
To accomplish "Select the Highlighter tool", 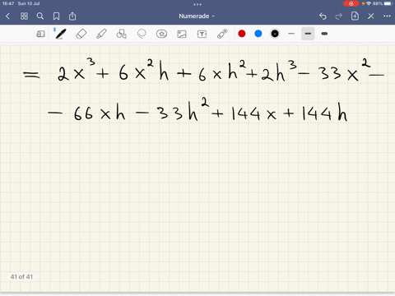I will (x=101, y=34).
